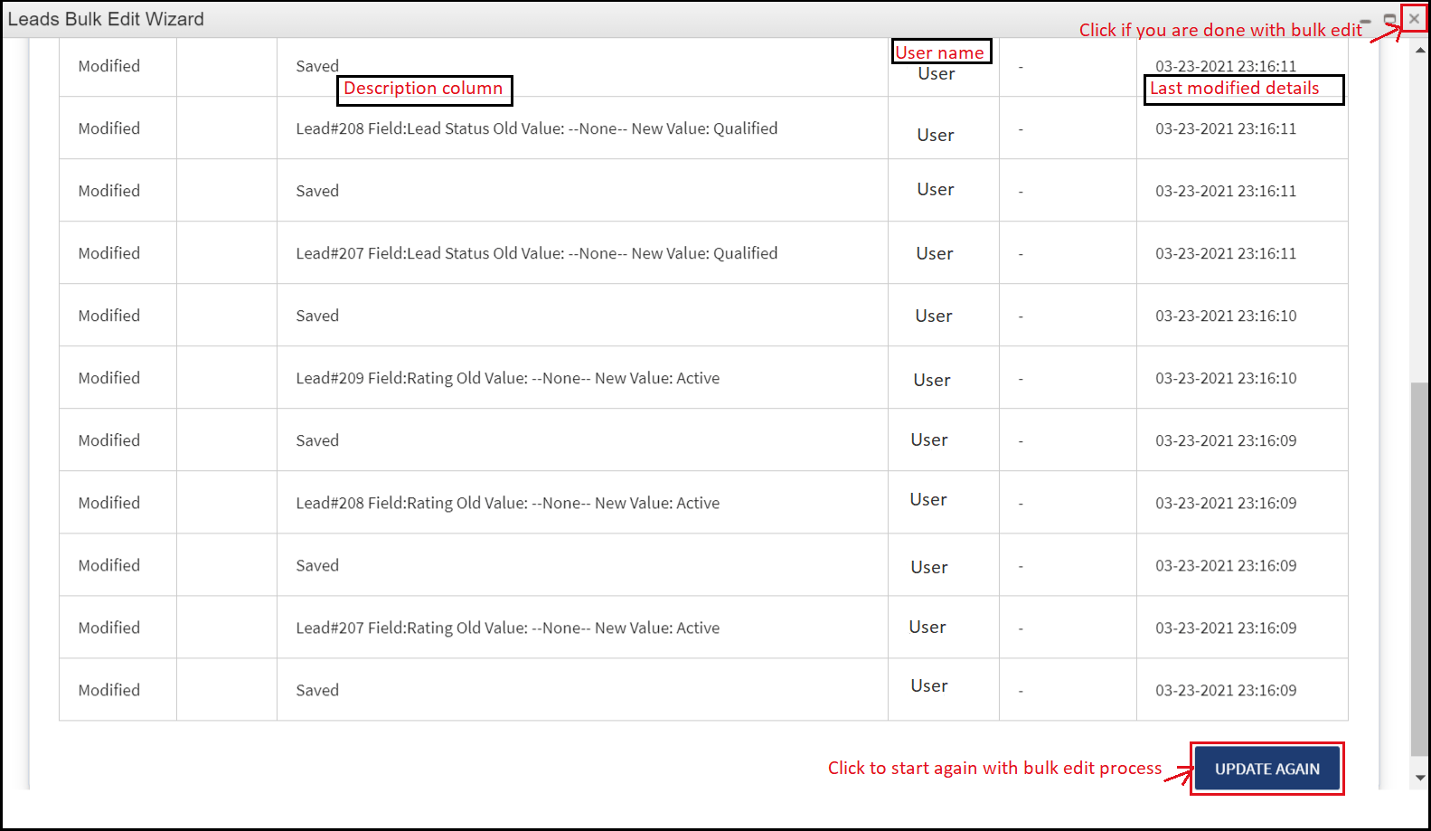Click the Saved cell timestamped 23:16:10
The width and height of the screenshot is (1431, 831).
pyautogui.click(x=317, y=316)
